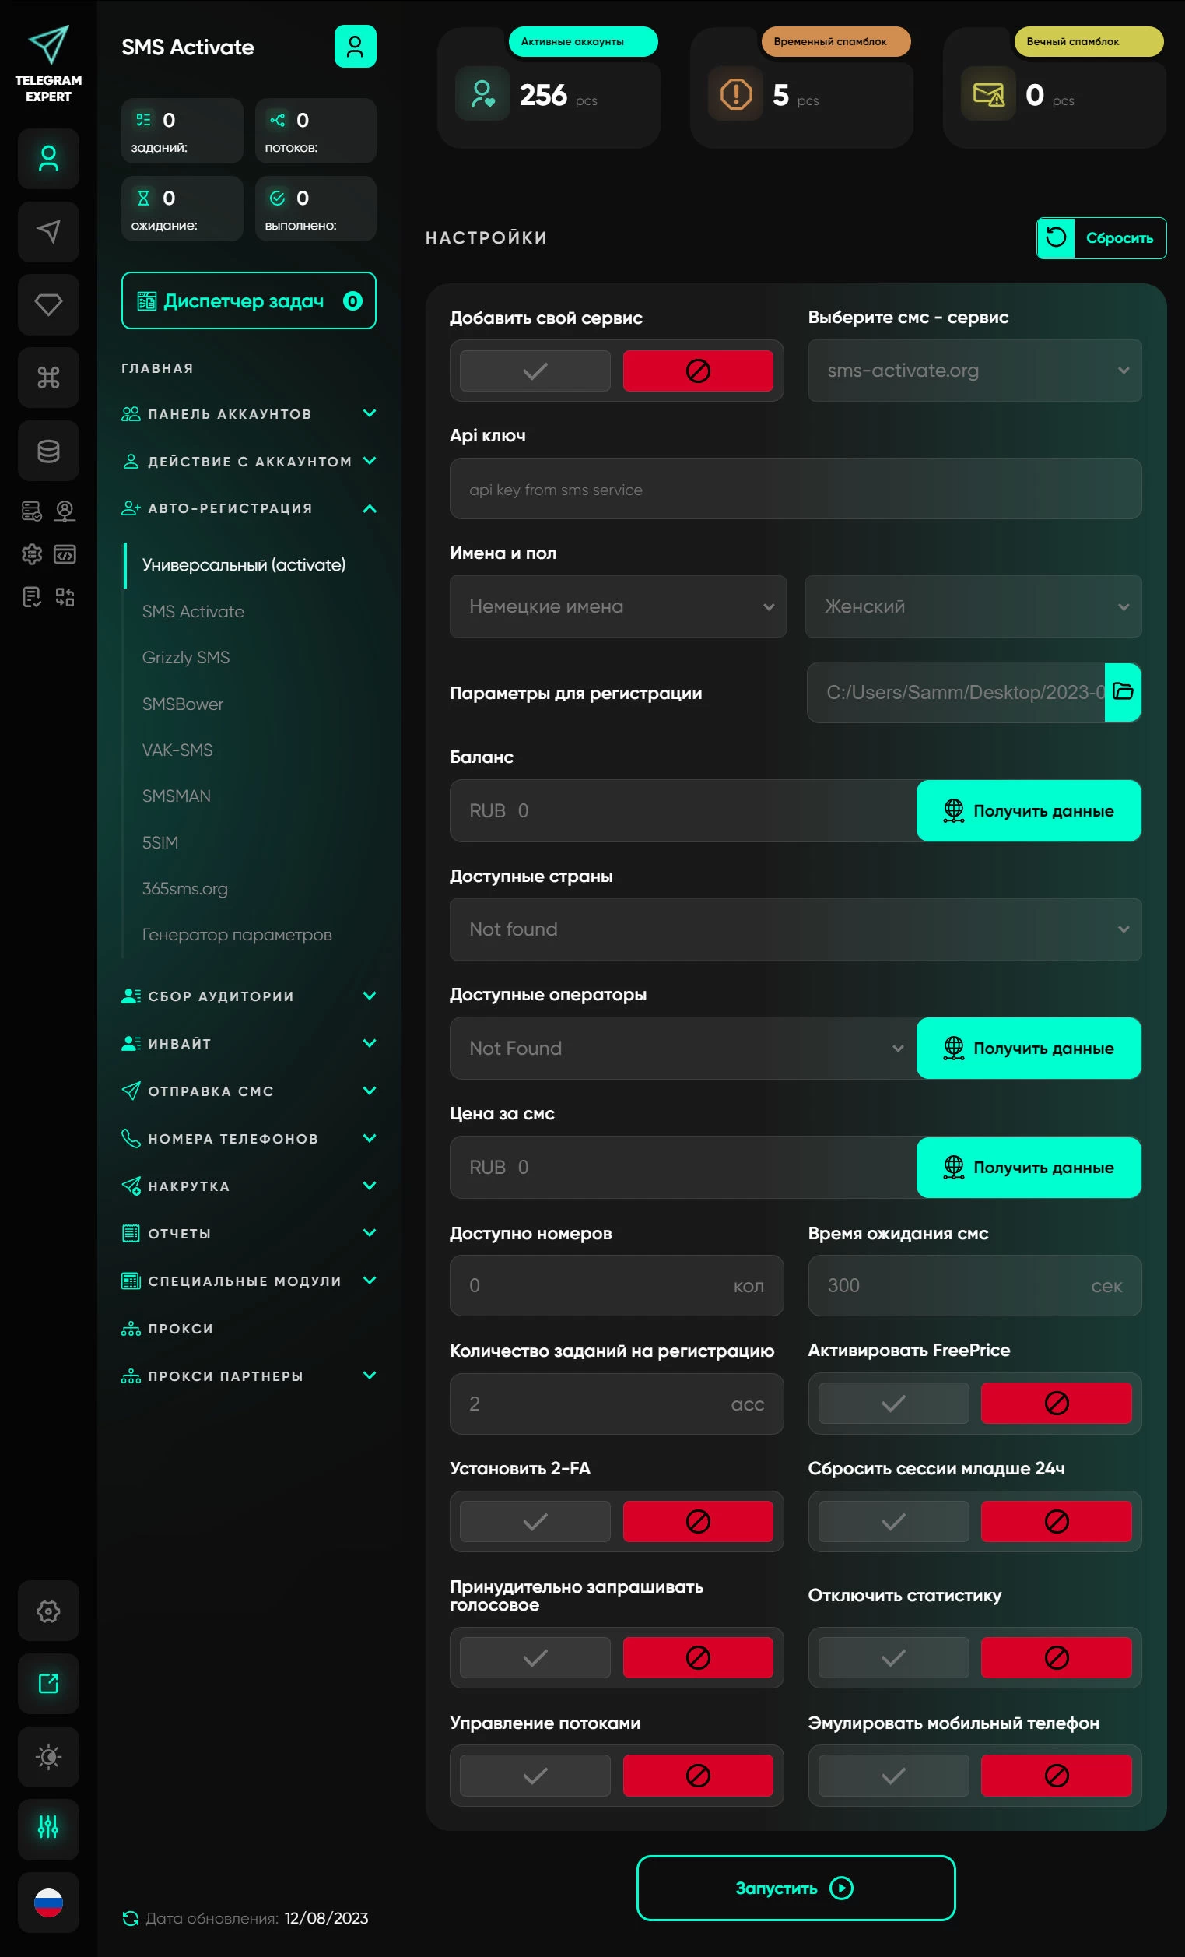This screenshot has width=1185, height=1957.
Task: Select SMSBower submenu item
Action: coord(183,704)
